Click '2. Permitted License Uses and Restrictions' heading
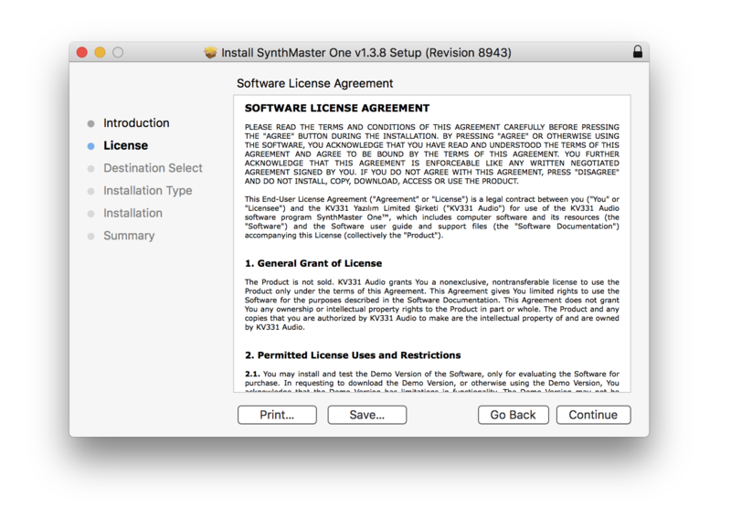 [x=353, y=355]
